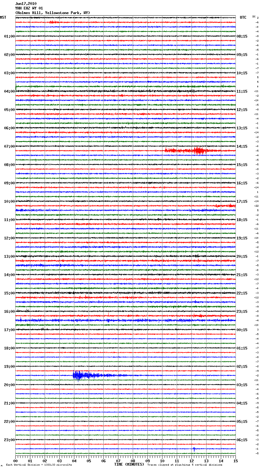Screen dimensions: 260x469
Task: Click the large red seismic burst after 07:00
Action: tap(199, 151)
